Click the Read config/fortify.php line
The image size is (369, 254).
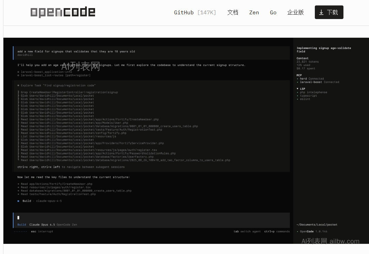pos(73,133)
